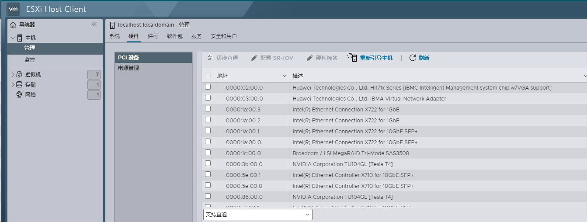
Task: Click address cell 0000:3b:00.0
Action: click(244, 164)
